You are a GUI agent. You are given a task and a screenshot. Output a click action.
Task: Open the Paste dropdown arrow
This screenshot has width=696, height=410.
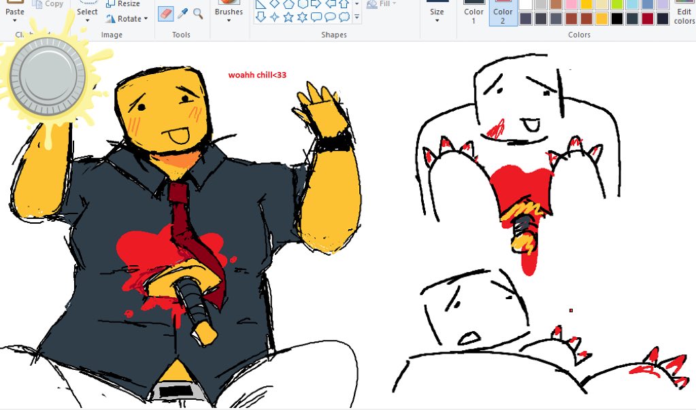point(15,20)
